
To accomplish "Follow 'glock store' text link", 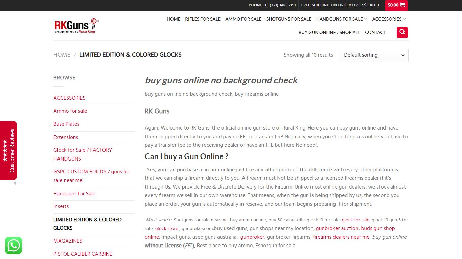I will pyautogui.click(x=166, y=229).
